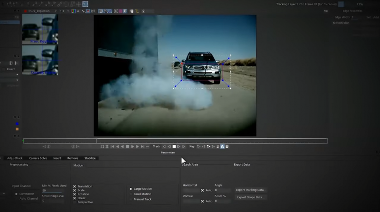Toggle the Translation motion checkbox
380x212 pixels.
pos(75,186)
